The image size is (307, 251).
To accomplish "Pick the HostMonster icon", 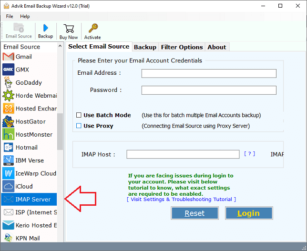I will 9,134.
